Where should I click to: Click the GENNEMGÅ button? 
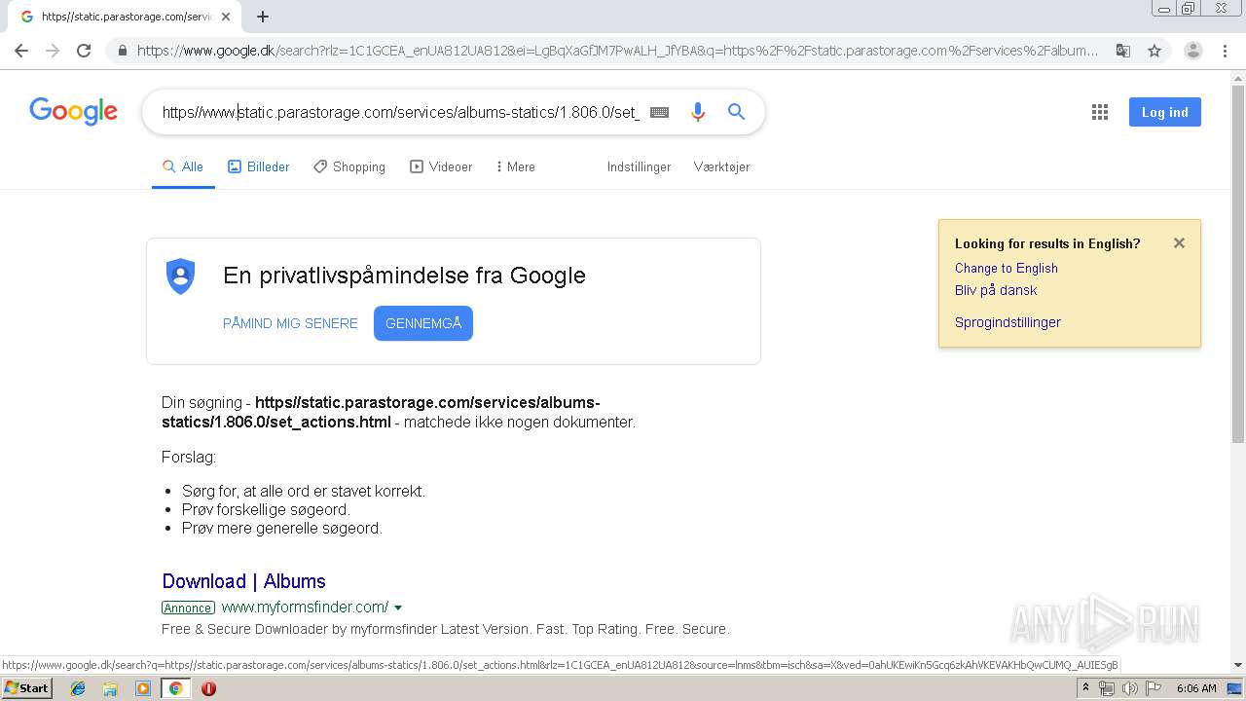click(x=423, y=323)
